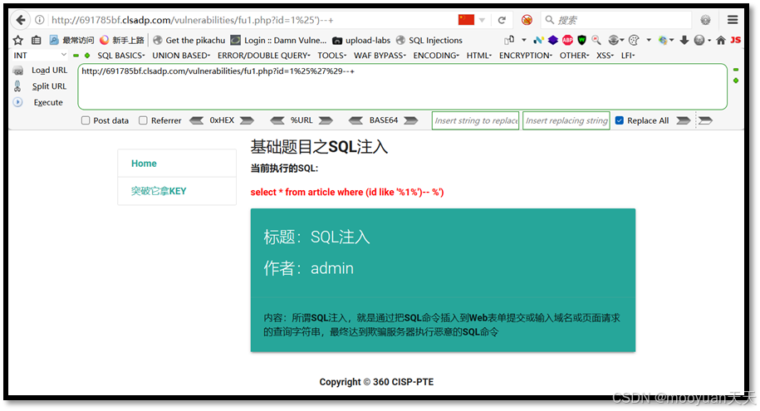Viewport: 760px width, 411px height.
Task: Expand the HTML menu in HackBar
Action: click(479, 56)
